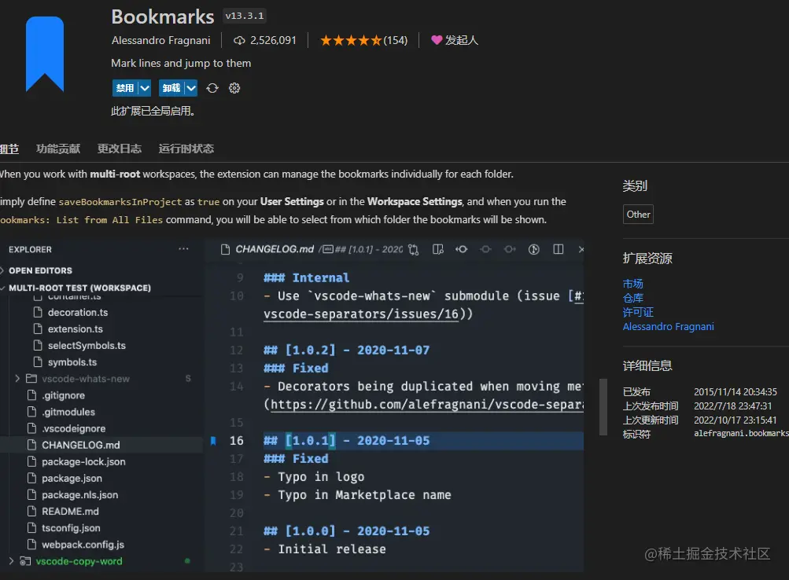Open .gitignore file
Image resolution: width=789 pixels, height=580 pixels.
[x=64, y=395]
